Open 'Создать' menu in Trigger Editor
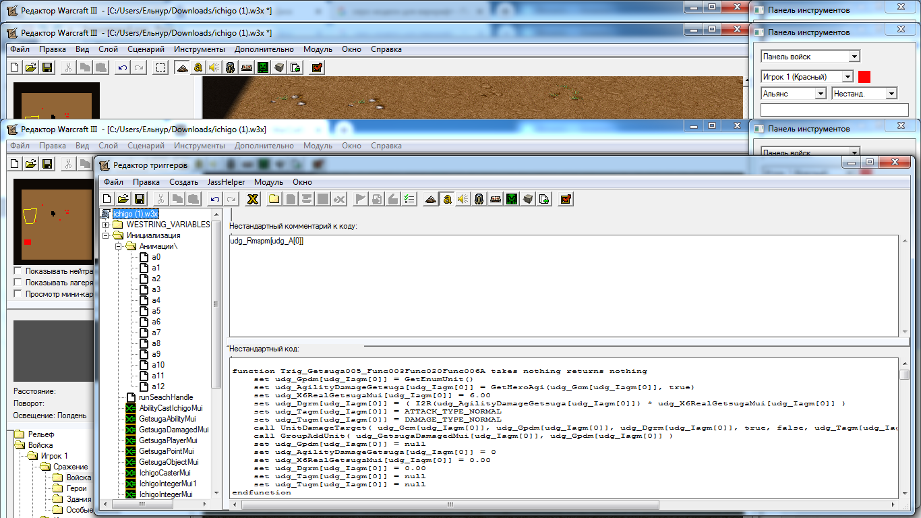This screenshot has width=921, height=518. [x=183, y=182]
